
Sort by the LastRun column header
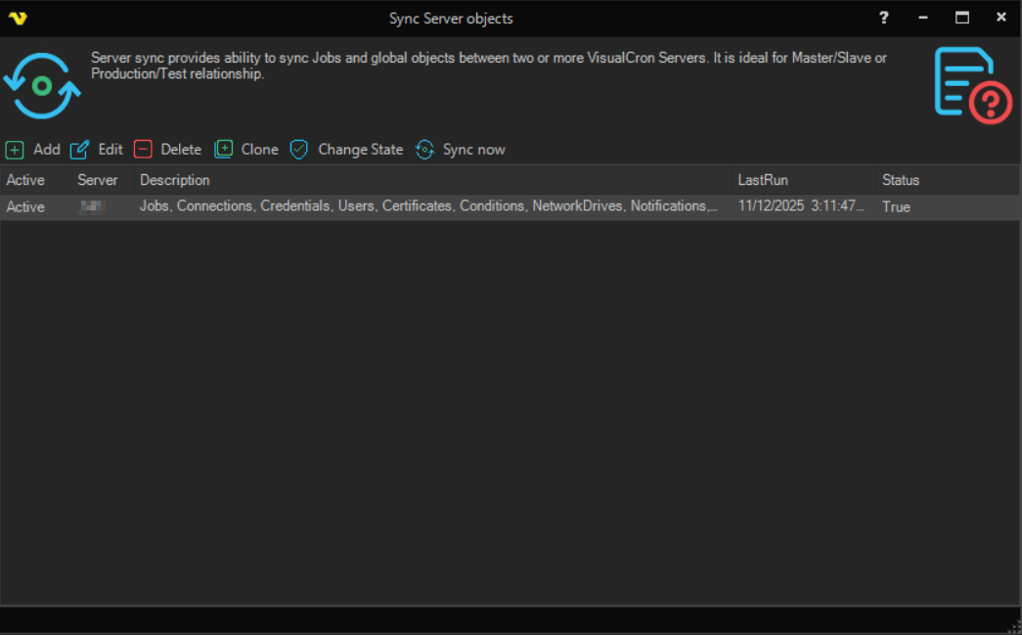point(763,180)
